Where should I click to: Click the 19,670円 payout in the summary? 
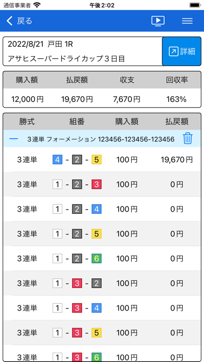(x=77, y=99)
